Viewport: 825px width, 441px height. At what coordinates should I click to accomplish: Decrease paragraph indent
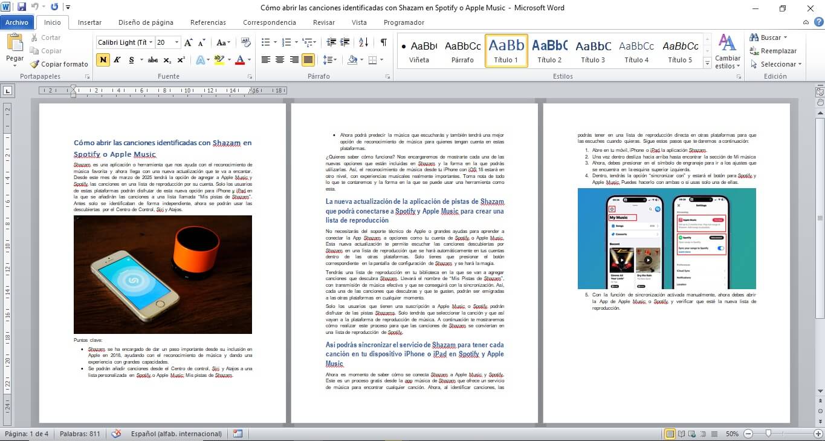click(331, 42)
